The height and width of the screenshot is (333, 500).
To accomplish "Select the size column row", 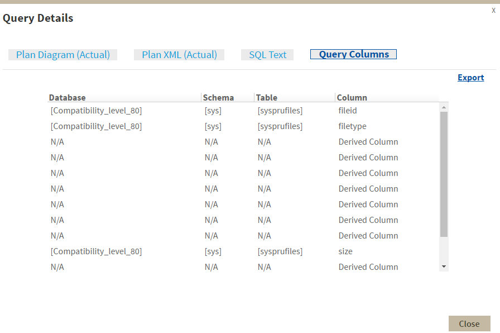I will [x=345, y=251].
